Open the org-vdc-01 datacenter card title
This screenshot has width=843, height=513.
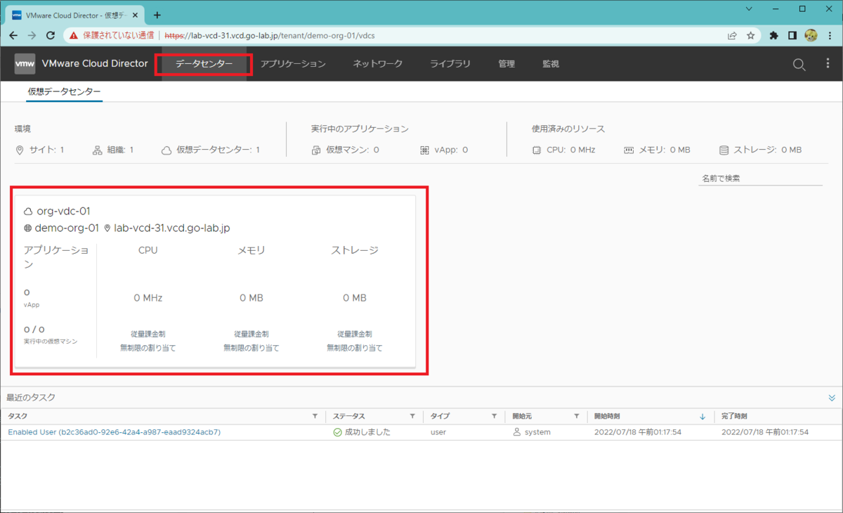pos(63,211)
